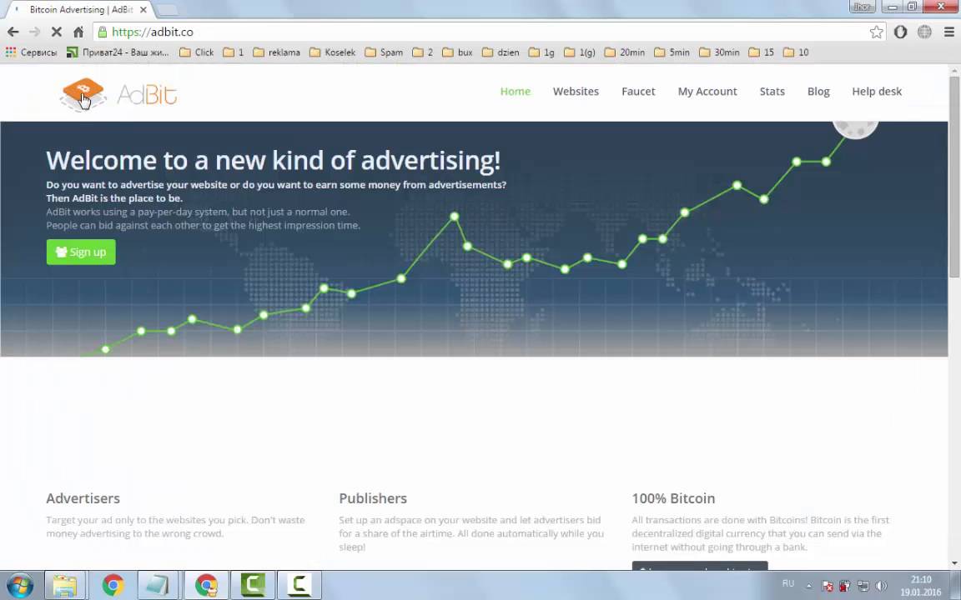Bookmark this page with the star icon

point(877,32)
